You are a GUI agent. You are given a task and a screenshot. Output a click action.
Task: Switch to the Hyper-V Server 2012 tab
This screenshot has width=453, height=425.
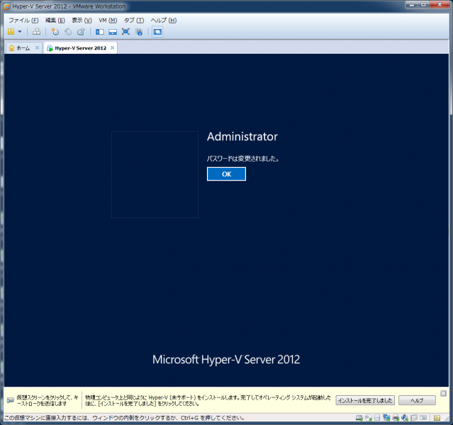click(81, 48)
